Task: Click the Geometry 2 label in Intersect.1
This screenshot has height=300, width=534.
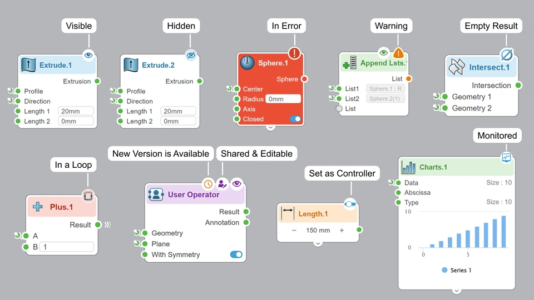Action: [472, 108]
